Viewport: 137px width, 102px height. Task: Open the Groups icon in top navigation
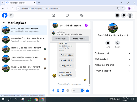tap(82, 15)
